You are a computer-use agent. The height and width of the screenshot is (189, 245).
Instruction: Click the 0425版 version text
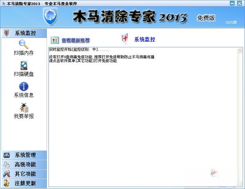231,22
